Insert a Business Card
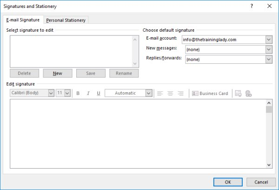The image size is (279, 190). [x=210, y=94]
